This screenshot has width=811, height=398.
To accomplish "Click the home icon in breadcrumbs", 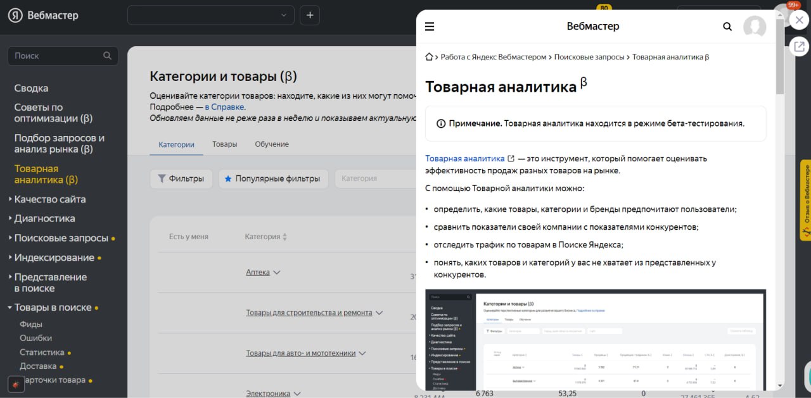I will click(429, 57).
